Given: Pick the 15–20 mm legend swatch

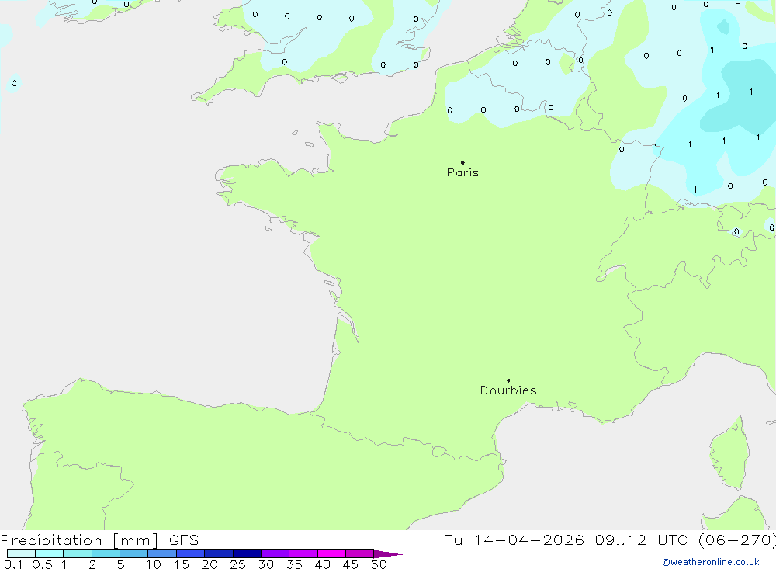Looking at the screenshot, I should (191, 553).
